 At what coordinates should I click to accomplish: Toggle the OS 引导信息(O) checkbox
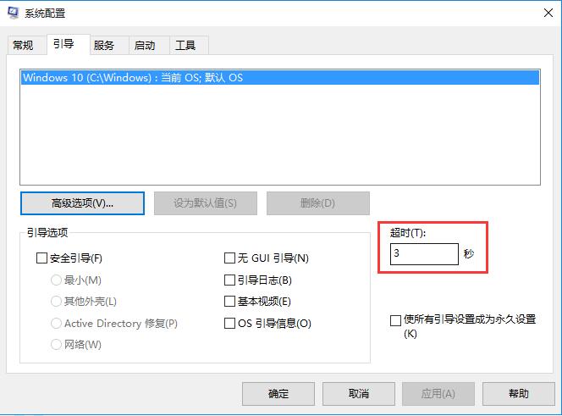tap(229, 324)
